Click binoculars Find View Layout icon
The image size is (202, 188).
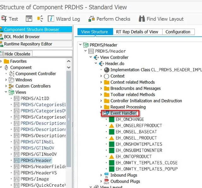142,19
